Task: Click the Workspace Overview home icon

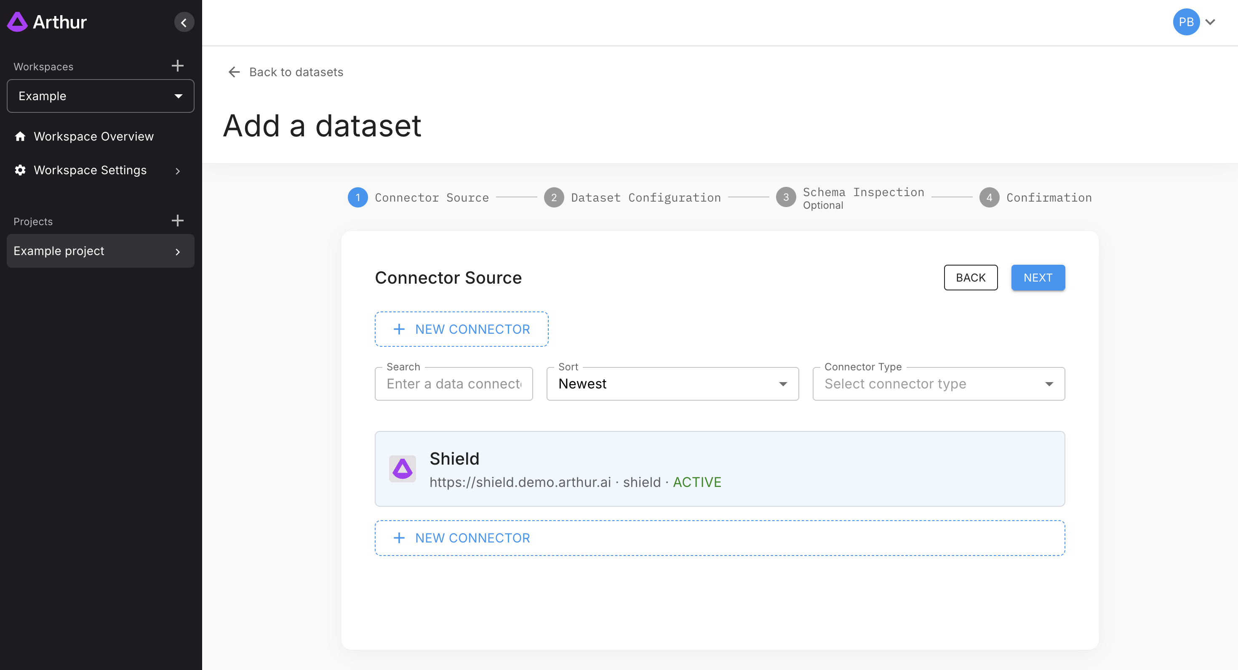Action: [20, 136]
